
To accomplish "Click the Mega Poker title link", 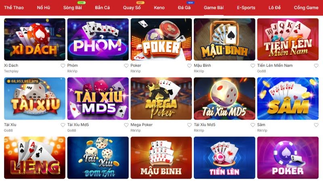I will 142,125.
